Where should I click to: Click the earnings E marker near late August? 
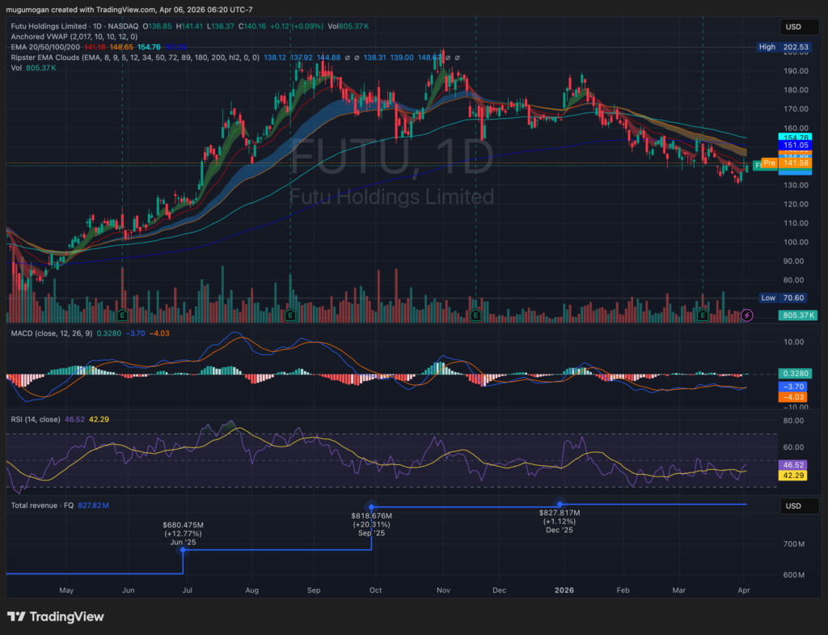290,314
